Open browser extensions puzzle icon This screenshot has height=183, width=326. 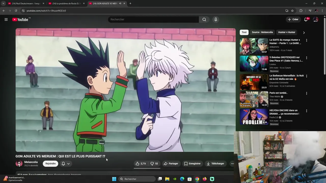pyautogui.click(x=301, y=11)
